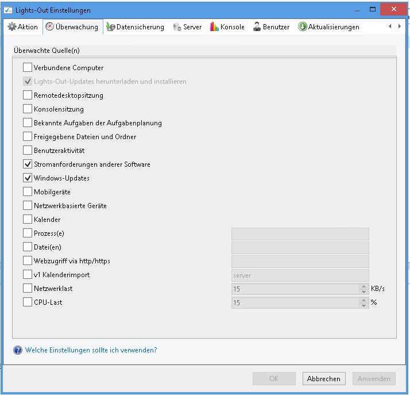Image resolution: width=410 pixels, height=395 pixels.
Task: Open the Benutzer tab
Action: [276, 27]
